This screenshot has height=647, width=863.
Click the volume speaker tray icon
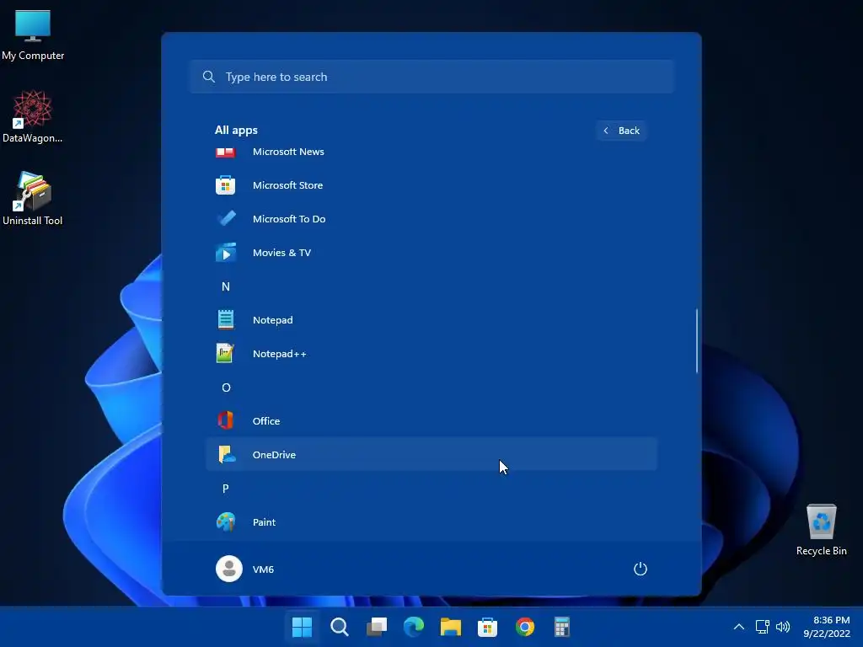pos(783,627)
